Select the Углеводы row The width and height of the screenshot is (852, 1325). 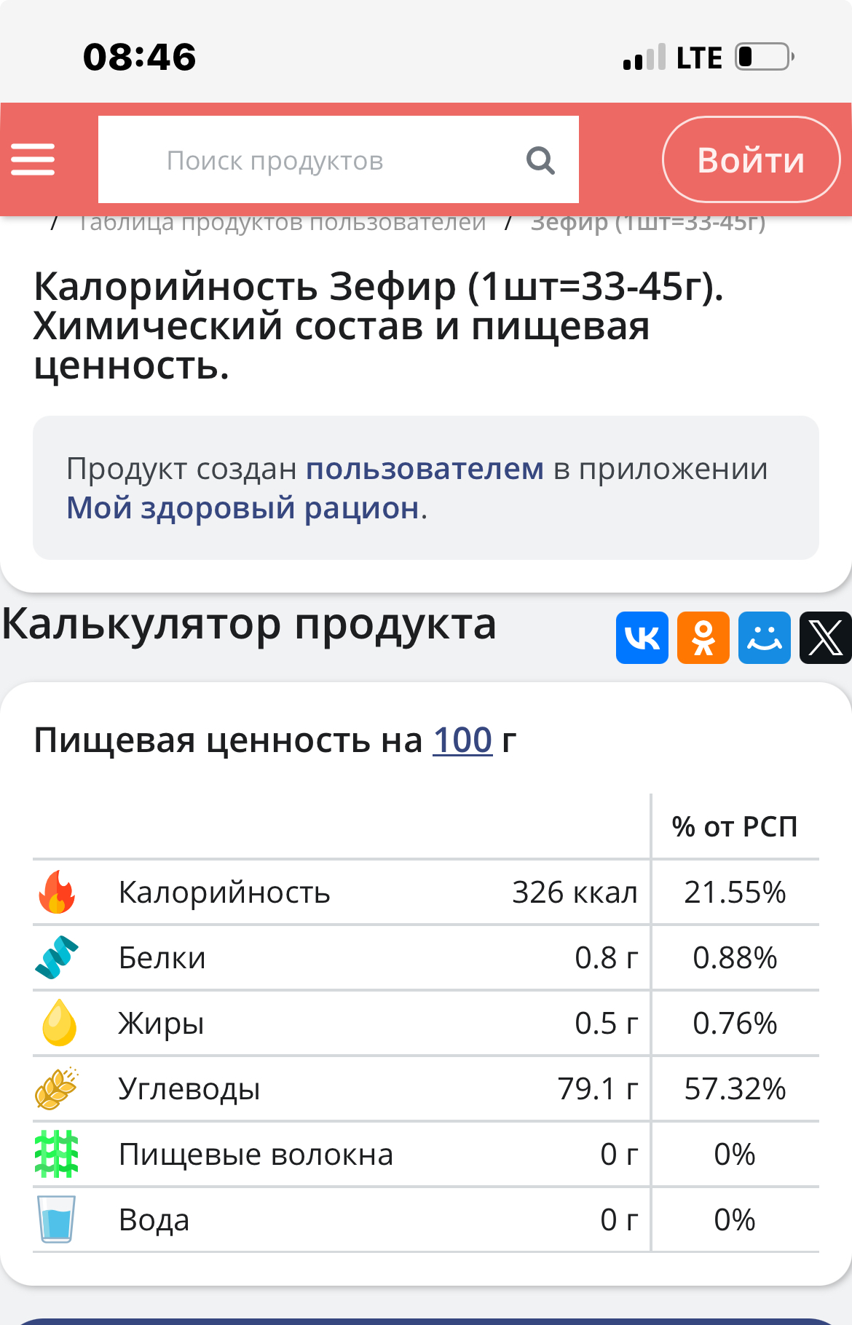pyautogui.click(x=426, y=1088)
